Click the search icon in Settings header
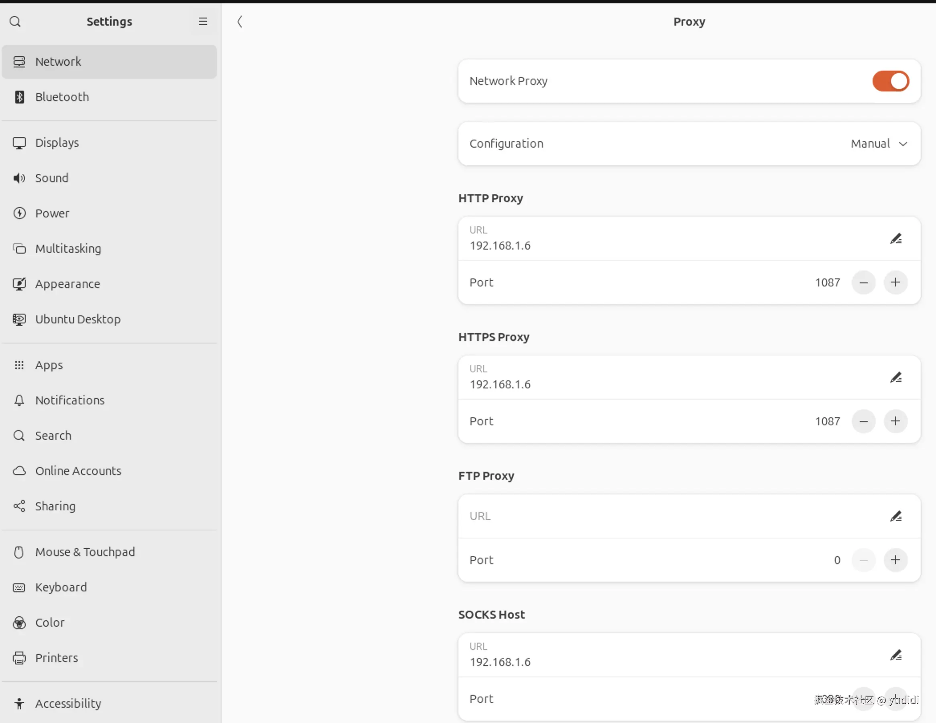This screenshot has width=936, height=723. click(x=15, y=21)
